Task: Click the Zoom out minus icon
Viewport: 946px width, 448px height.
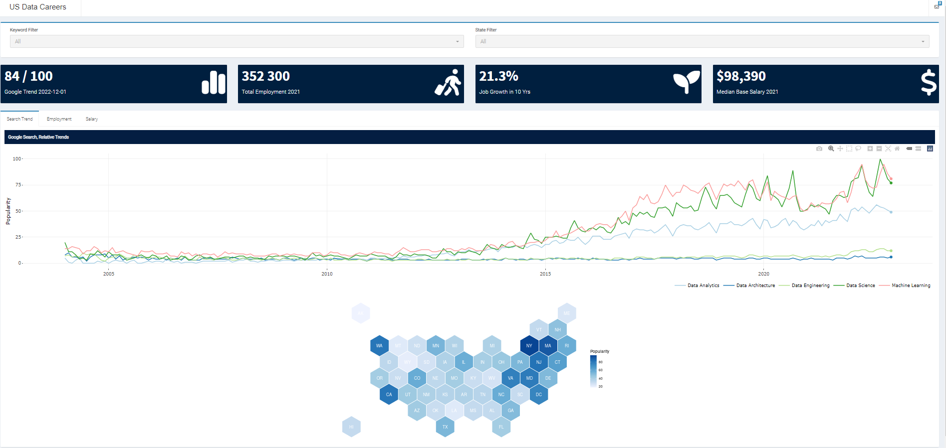Action: point(879,149)
